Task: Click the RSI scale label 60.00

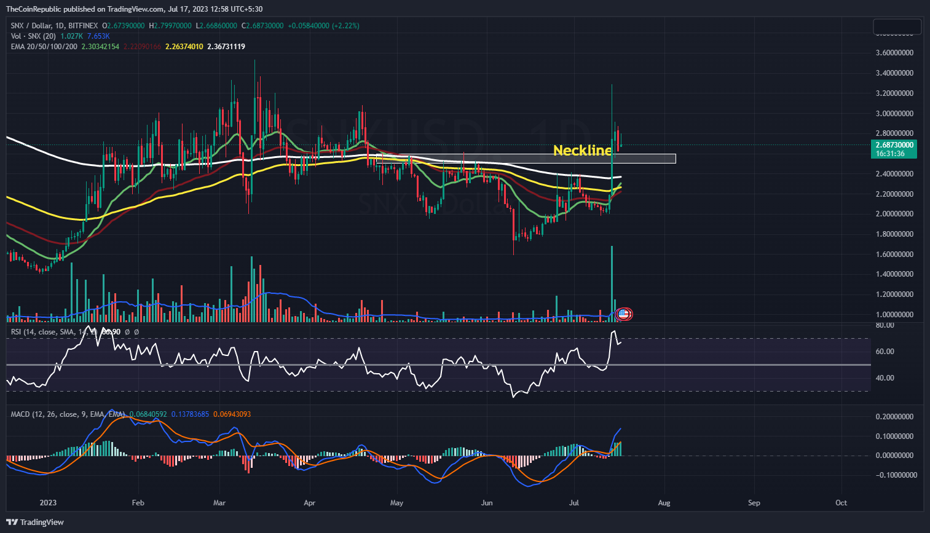Action: coord(885,352)
